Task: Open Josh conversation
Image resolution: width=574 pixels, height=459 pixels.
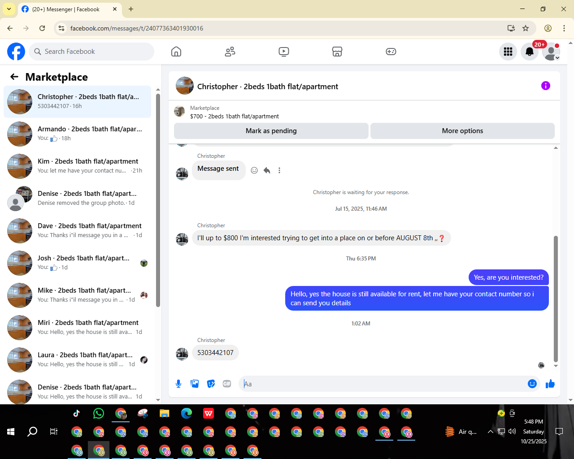Action: click(x=78, y=263)
